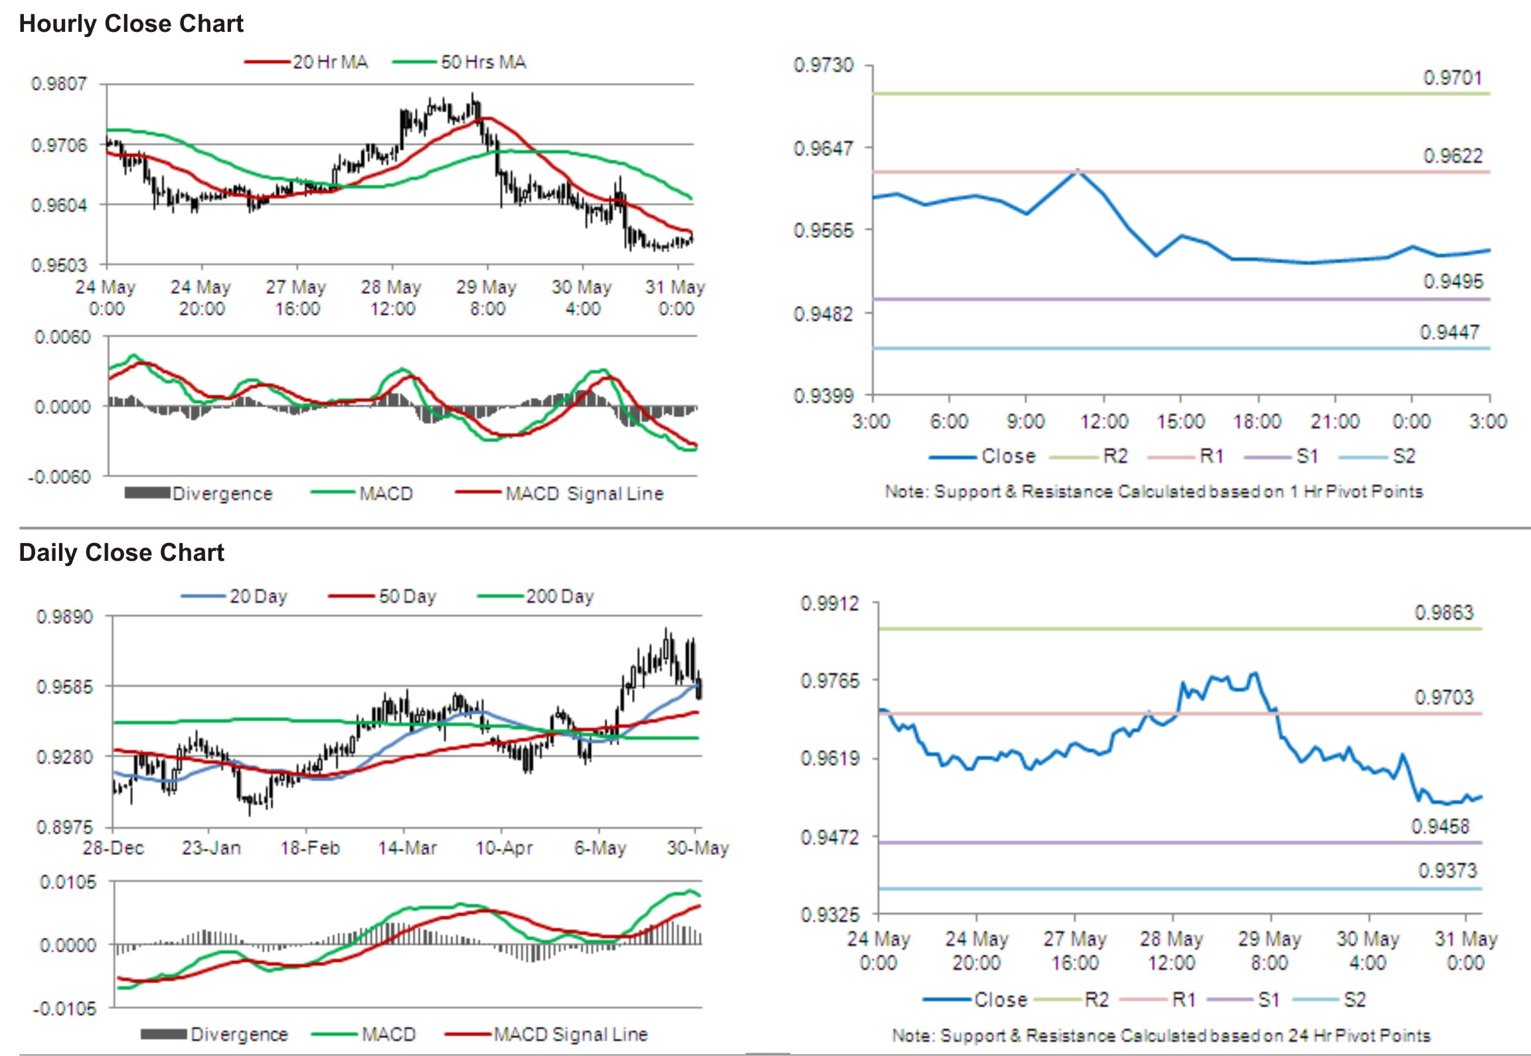1531x1056 pixels.
Task: Click the 28-Dec date axis label
Action: 113,848
